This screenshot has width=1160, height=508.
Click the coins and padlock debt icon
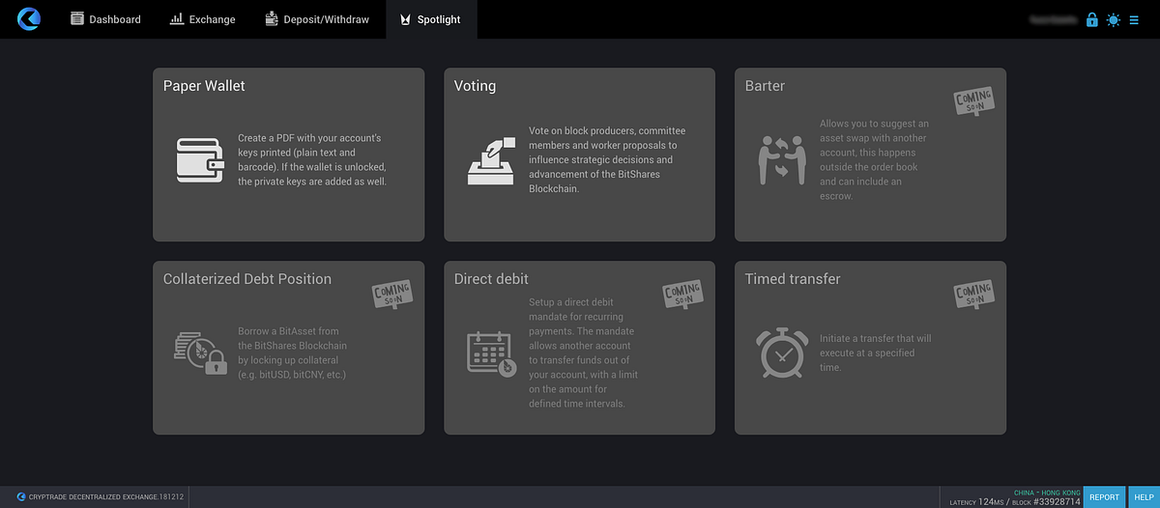(200, 353)
